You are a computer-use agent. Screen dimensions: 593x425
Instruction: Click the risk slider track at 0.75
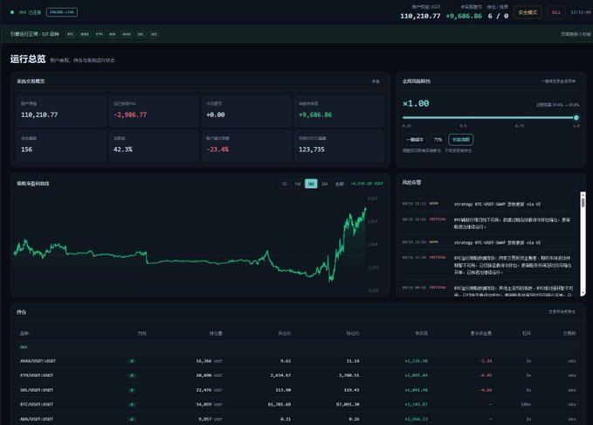tap(520, 118)
